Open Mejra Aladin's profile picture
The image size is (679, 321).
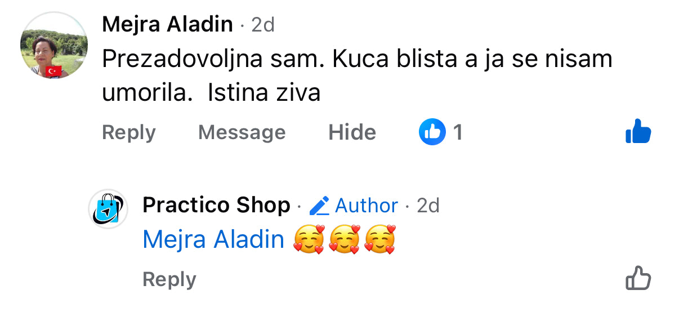pyautogui.click(x=54, y=45)
